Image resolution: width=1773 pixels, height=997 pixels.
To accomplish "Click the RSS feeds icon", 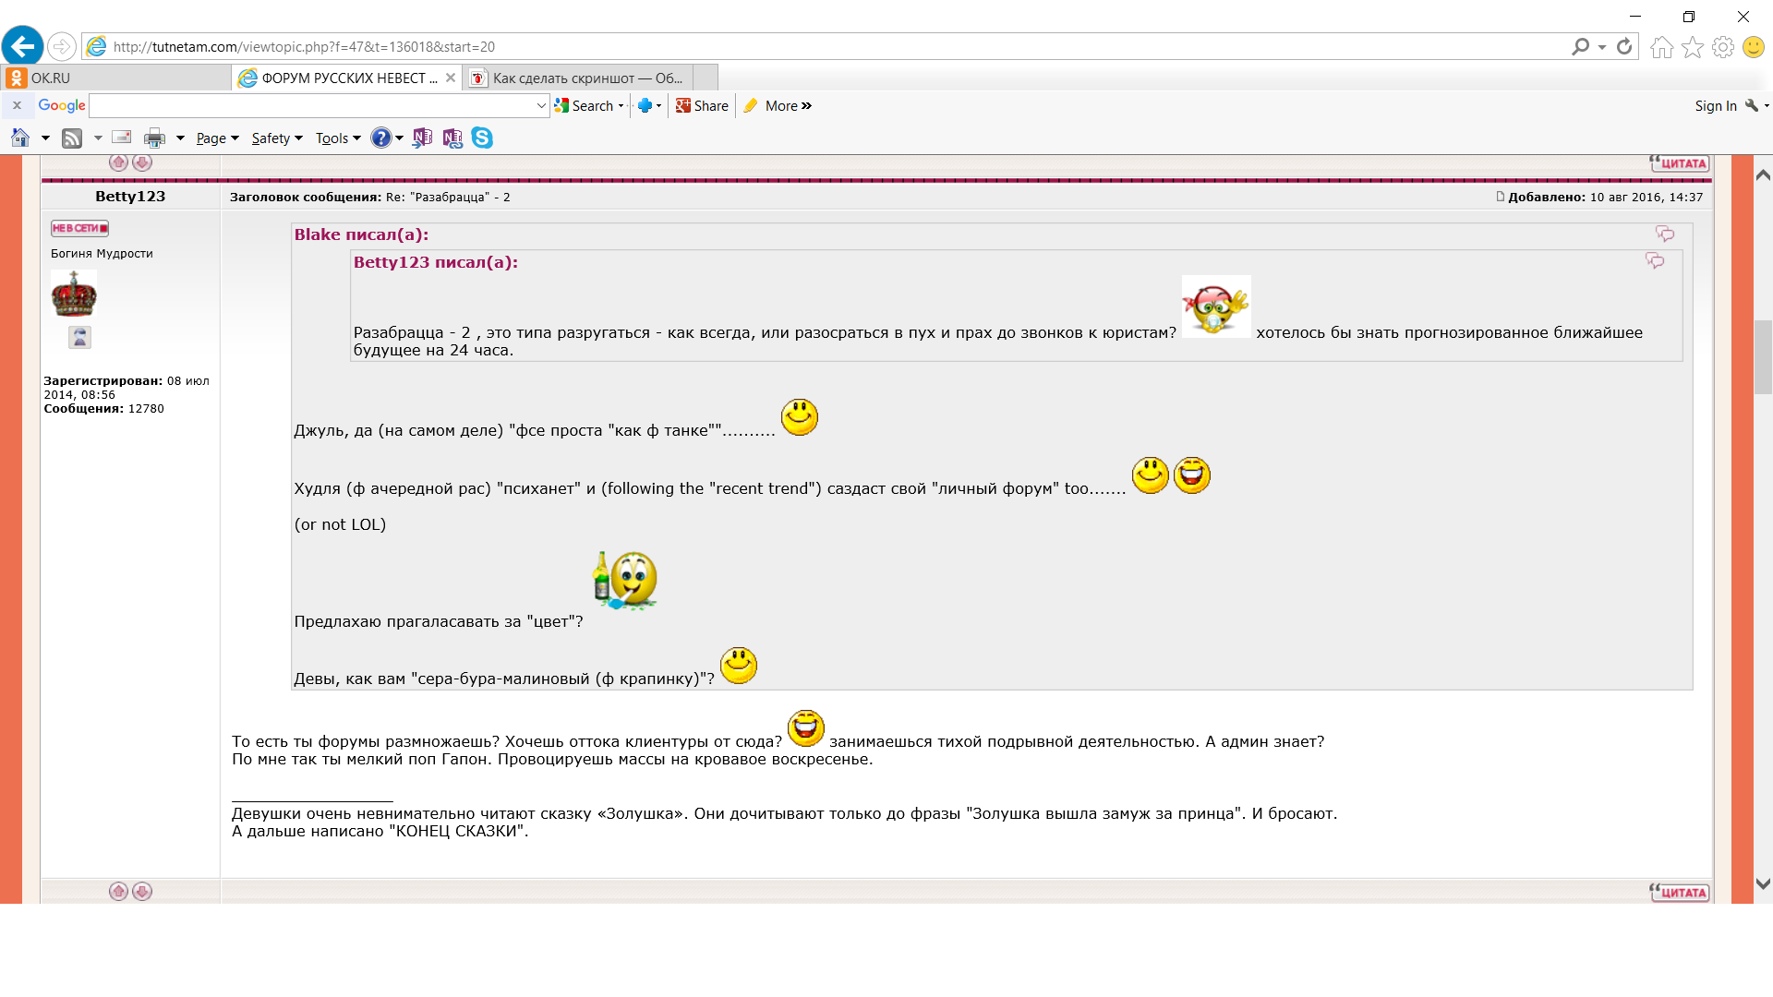I will click(x=72, y=138).
